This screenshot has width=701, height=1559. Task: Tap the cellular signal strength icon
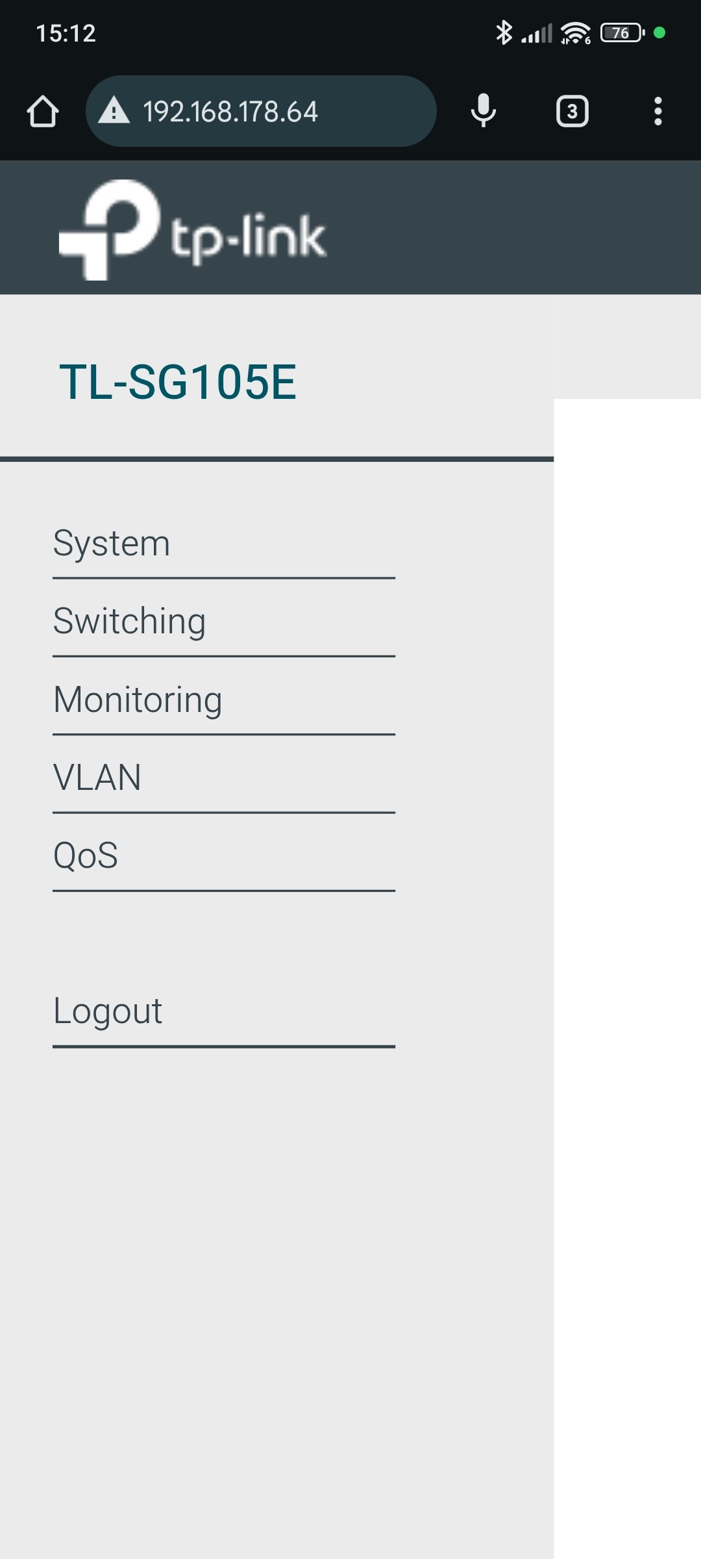[537, 33]
